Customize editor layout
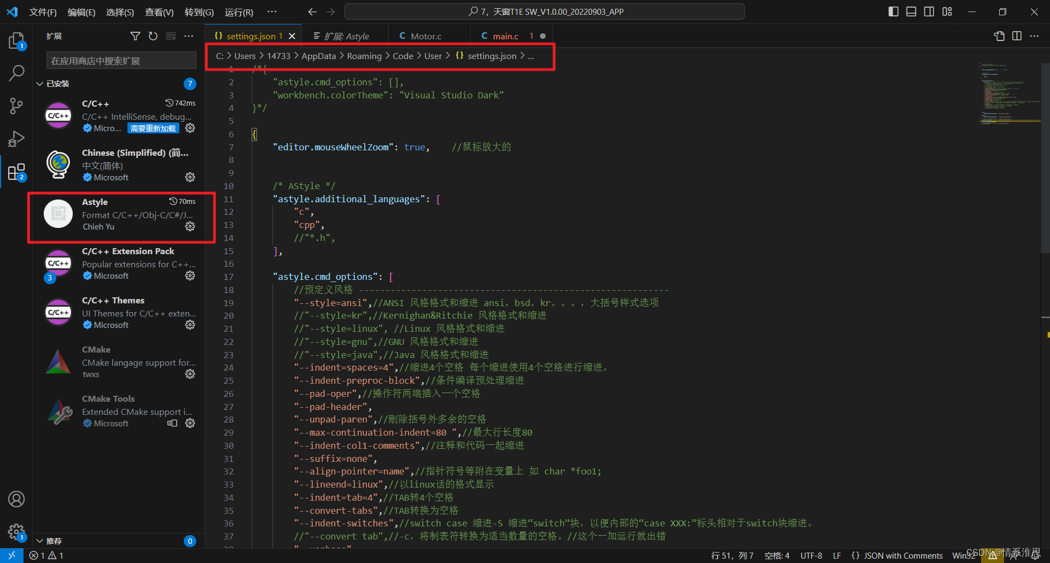This screenshot has height=563, width=1050. click(x=947, y=11)
